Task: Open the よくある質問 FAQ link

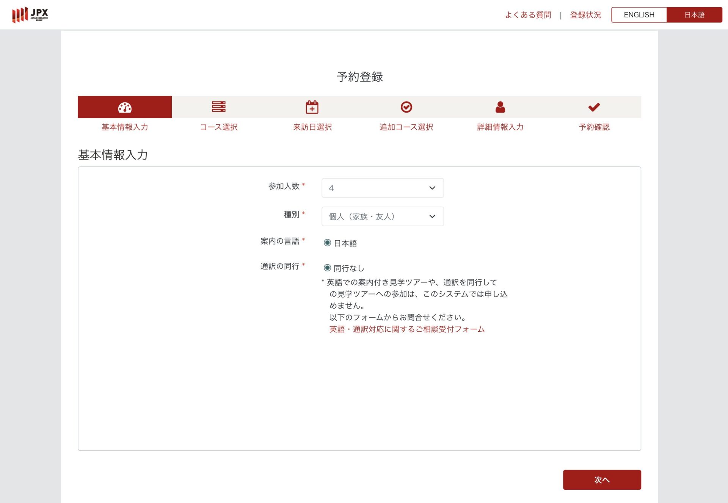Action: [528, 15]
